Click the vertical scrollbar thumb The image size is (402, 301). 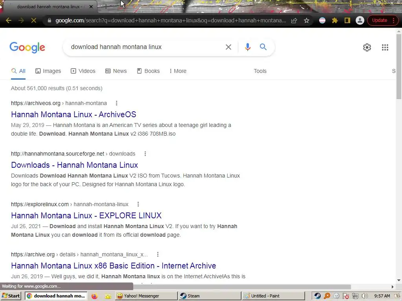click(x=399, y=67)
